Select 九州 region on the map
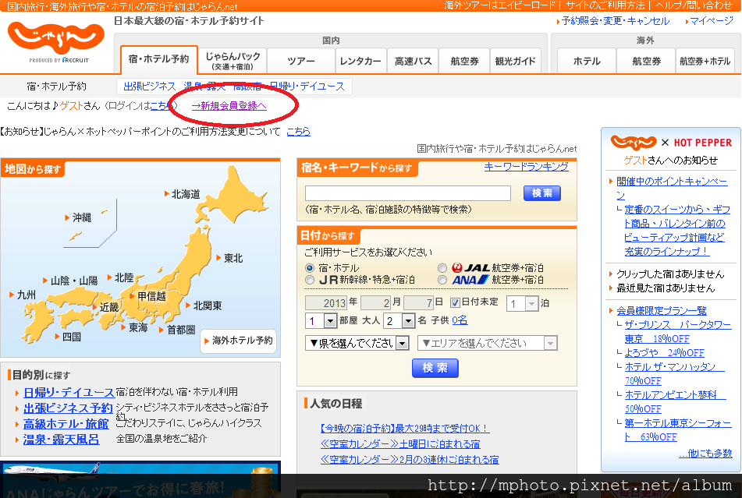The image size is (742, 498). 26,295
